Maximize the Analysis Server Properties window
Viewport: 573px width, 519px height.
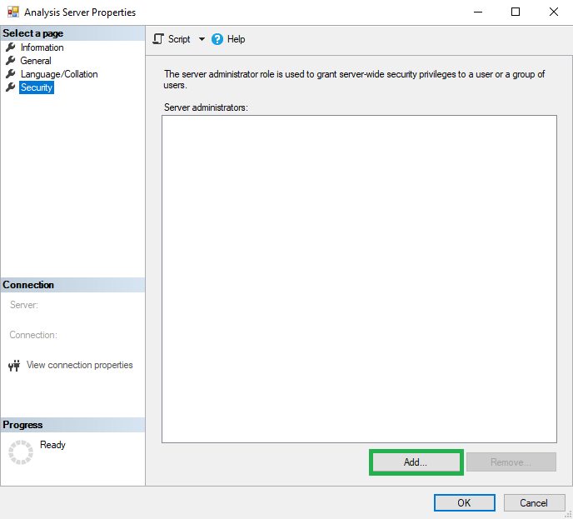tap(516, 12)
